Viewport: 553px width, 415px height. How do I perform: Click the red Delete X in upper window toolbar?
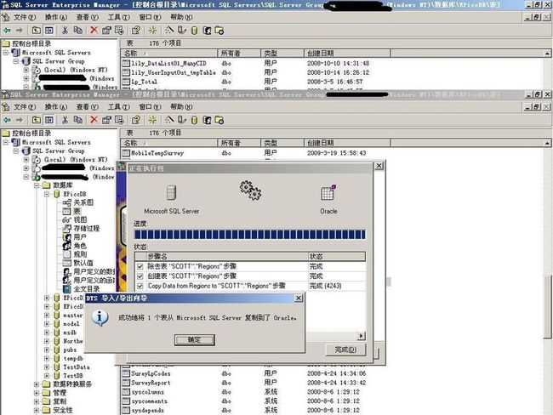point(94,31)
